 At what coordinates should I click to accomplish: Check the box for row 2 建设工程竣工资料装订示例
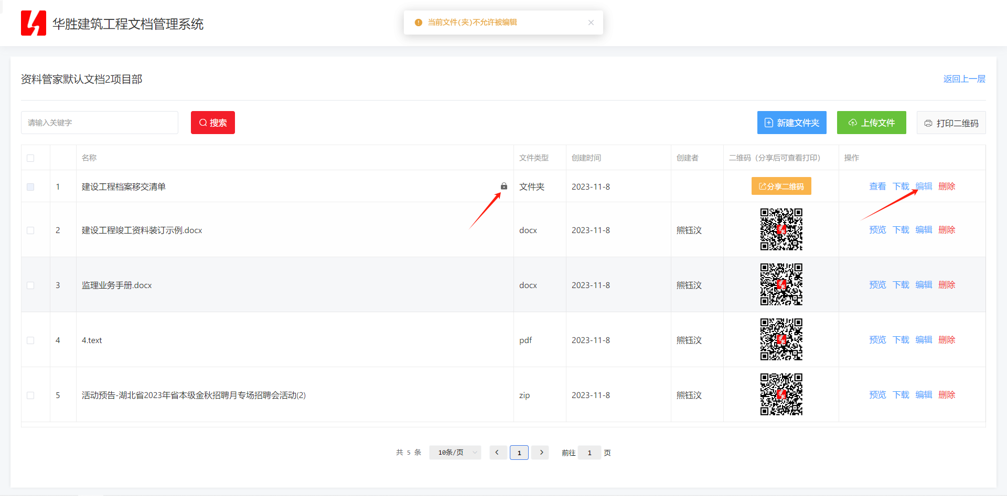30,230
